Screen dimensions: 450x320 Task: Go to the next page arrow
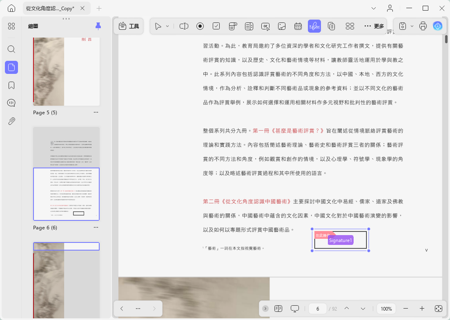(363, 309)
